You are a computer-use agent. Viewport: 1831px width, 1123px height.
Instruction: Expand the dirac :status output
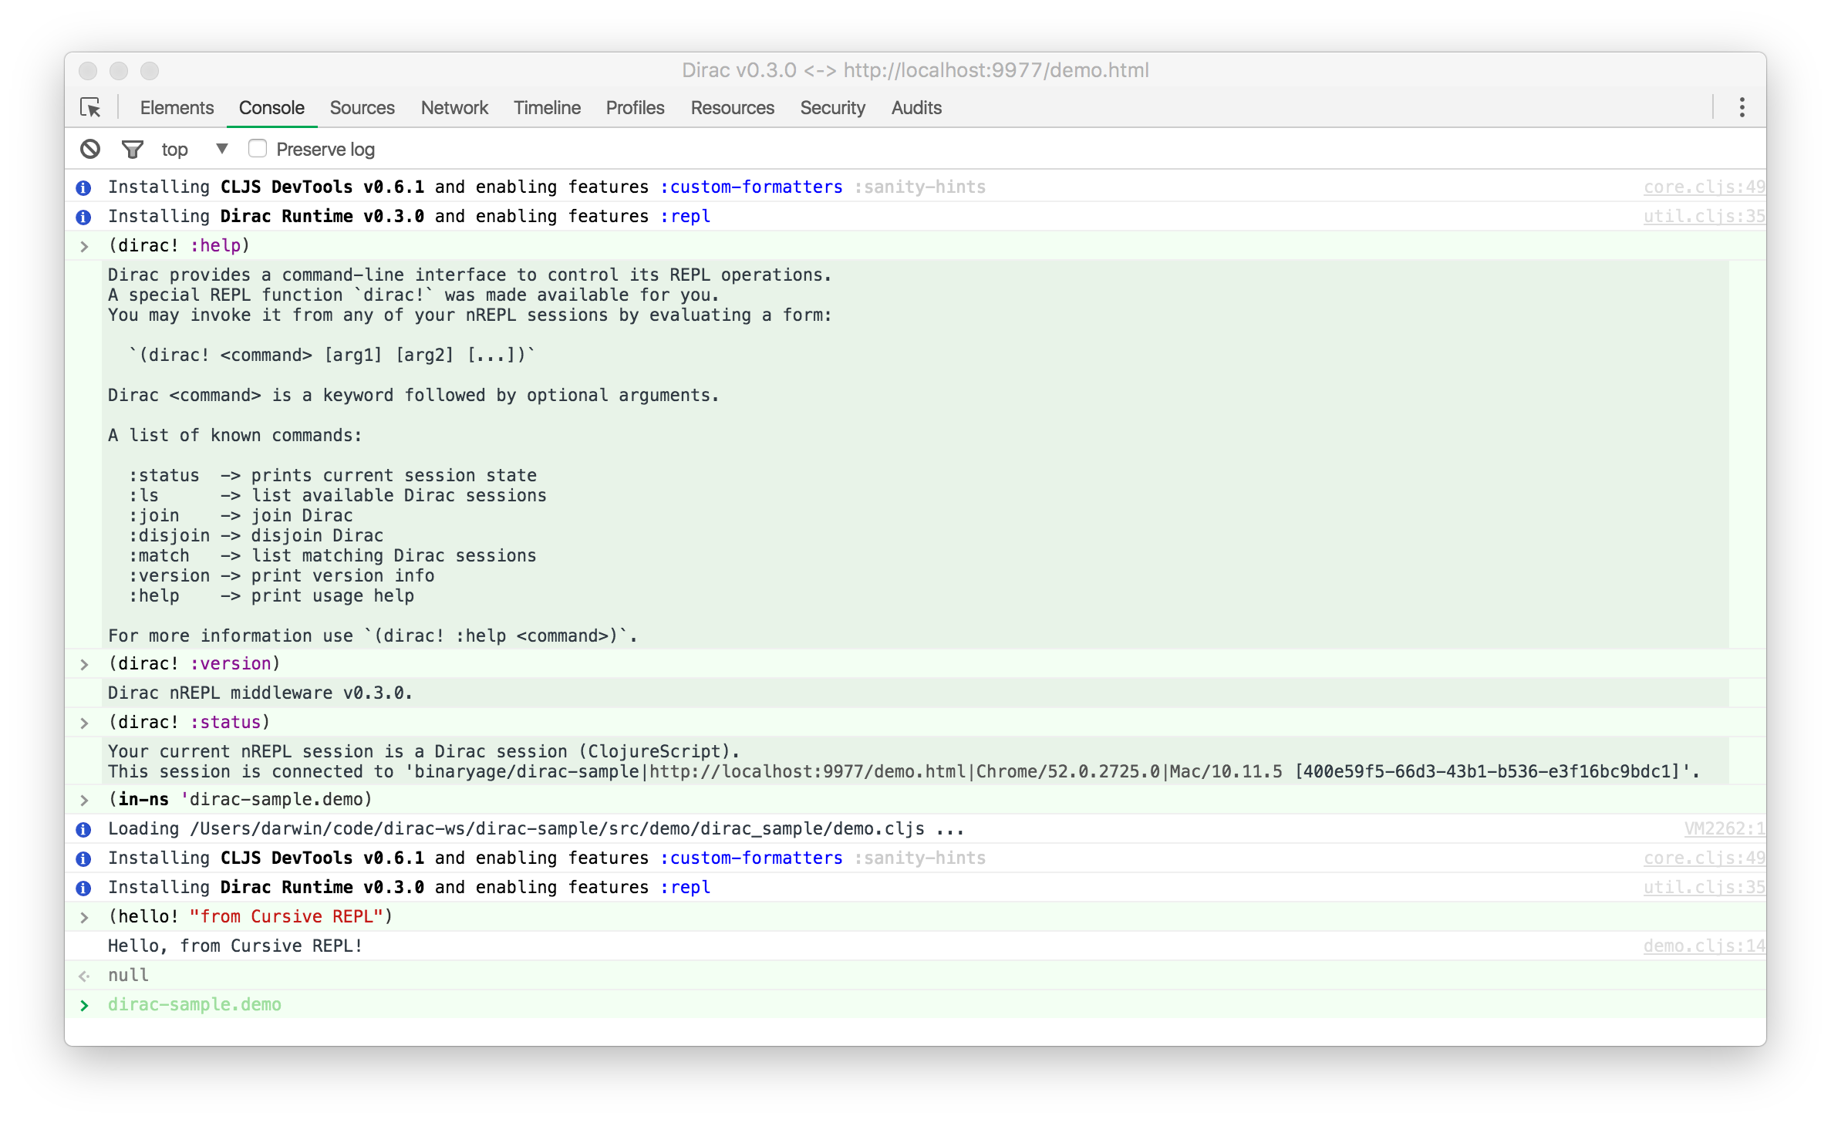click(x=85, y=722)
